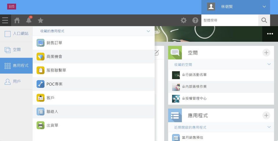The image size is (278, 141).
Task: Expand the 近期開啟的應用程式 chevron
Action: (269, 127)
